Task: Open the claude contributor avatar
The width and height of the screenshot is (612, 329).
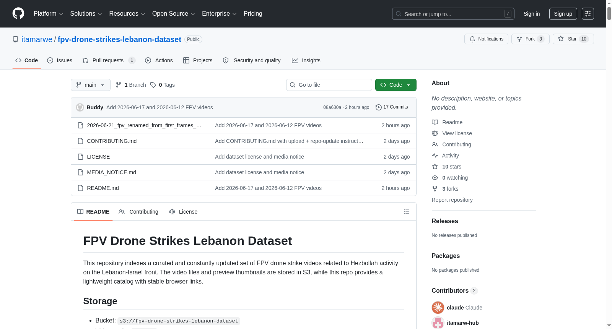Action: pyautogui.click(x=438, y=308)
